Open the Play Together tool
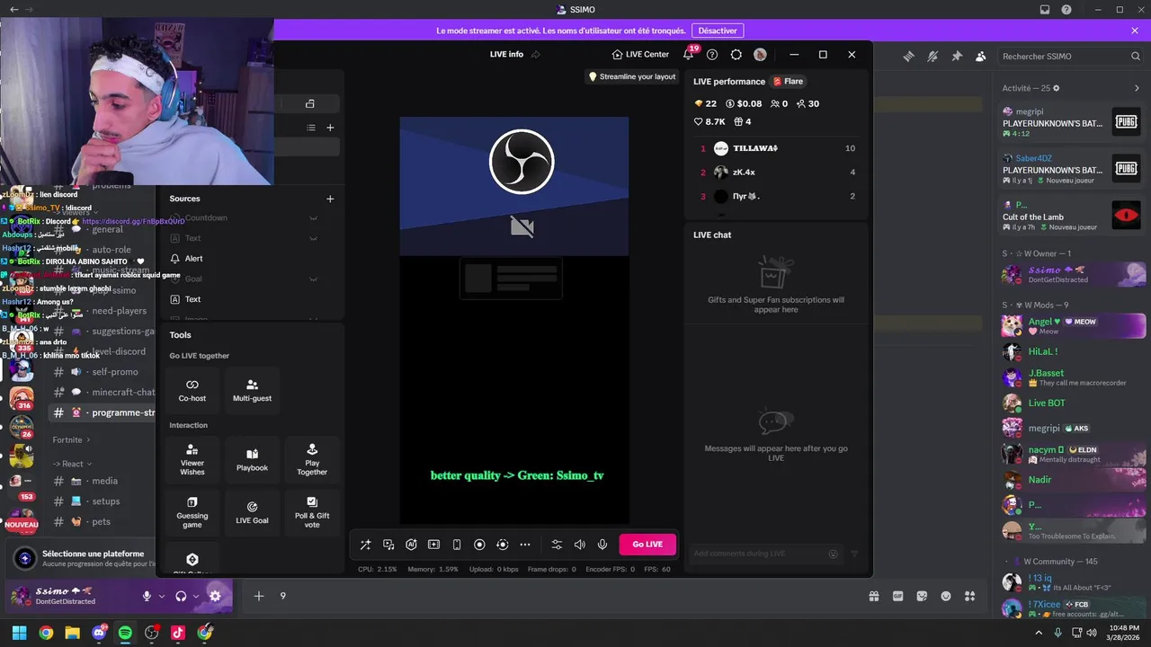The width and height of the screenshot is (1151, 647). (312, 459)
